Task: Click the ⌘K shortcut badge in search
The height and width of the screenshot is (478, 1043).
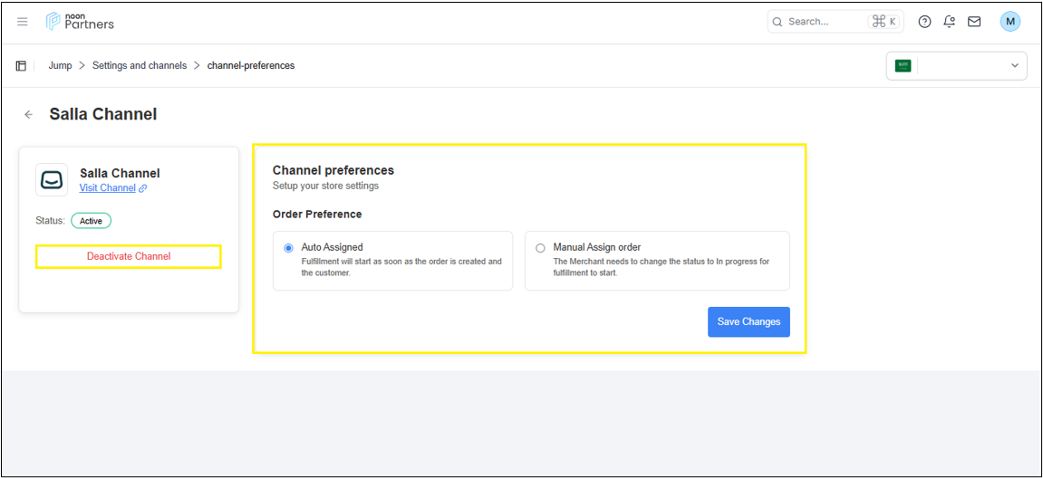Action: point(884,21)
